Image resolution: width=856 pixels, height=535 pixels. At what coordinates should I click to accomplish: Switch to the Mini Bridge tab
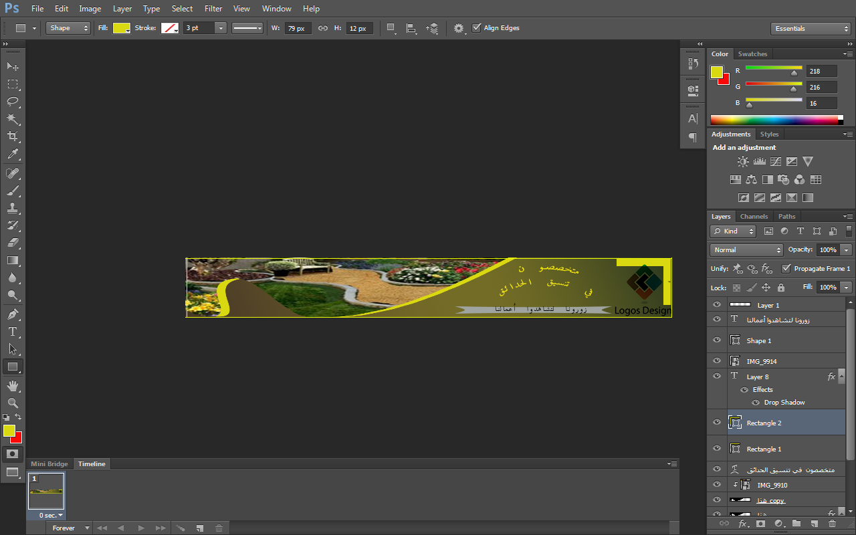pos(49,464)
